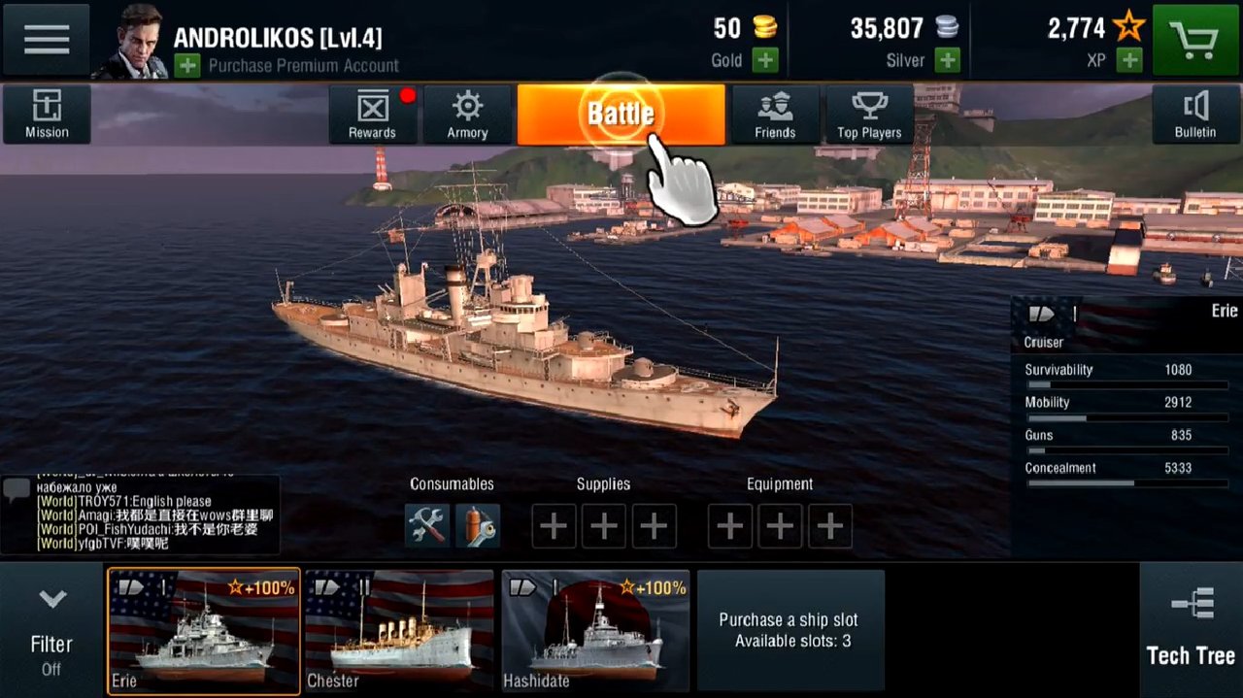Select the Chester ship thumbnail
The image size is (1243, 698).
pos(400,630)
